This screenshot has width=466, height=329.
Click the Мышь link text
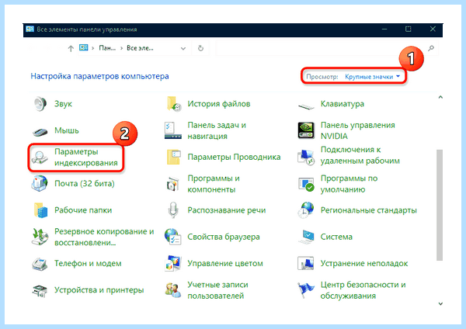coord(67,130)
